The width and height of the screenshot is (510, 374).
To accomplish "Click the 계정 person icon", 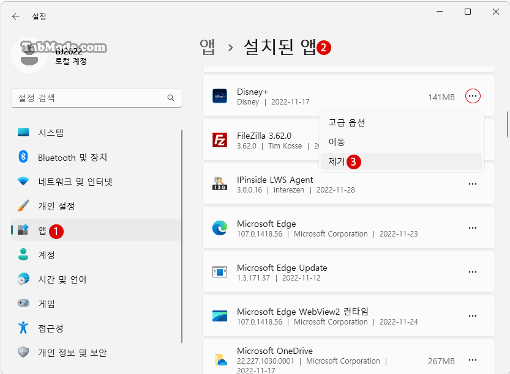I will (23, 254).
